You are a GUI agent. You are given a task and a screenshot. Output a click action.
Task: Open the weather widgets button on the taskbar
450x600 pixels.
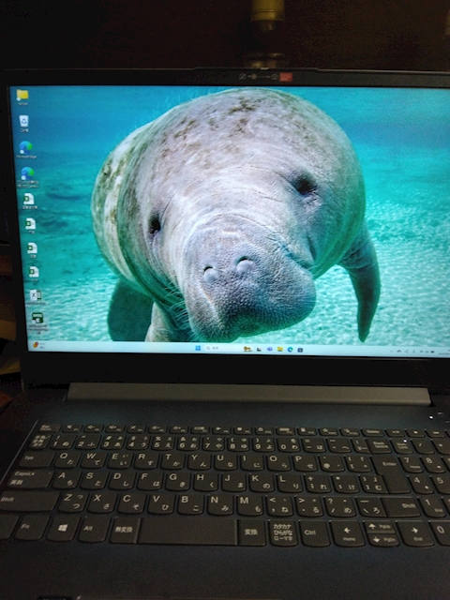click(x=38, y=345)
